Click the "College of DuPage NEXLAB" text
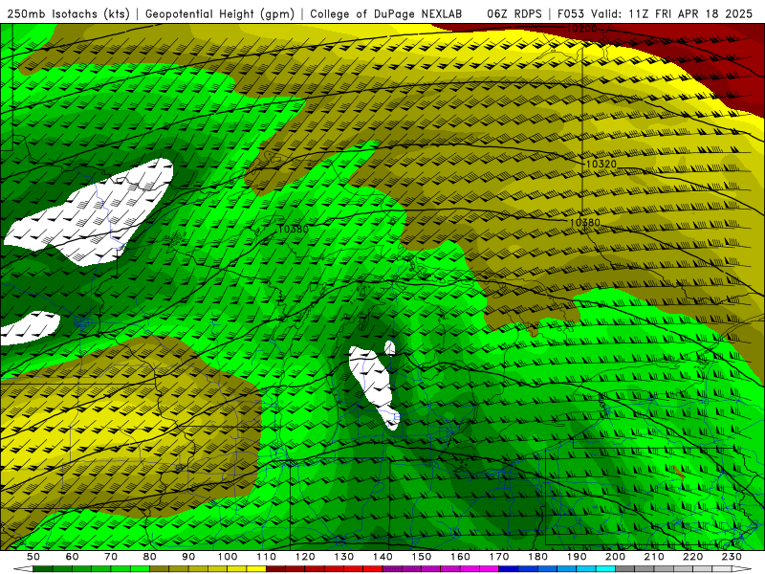Viewport: 765px width, 574px height. (x=386, y=13)
